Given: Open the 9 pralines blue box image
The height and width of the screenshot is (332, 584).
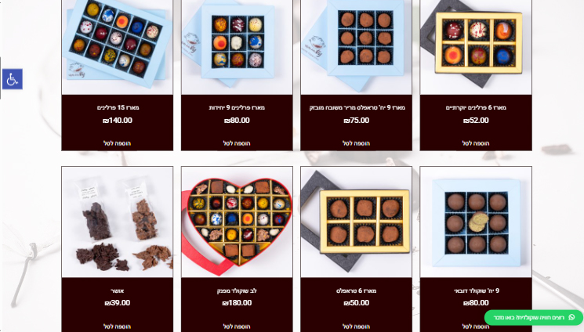Looking at the screenshot, I should point(237,47).
